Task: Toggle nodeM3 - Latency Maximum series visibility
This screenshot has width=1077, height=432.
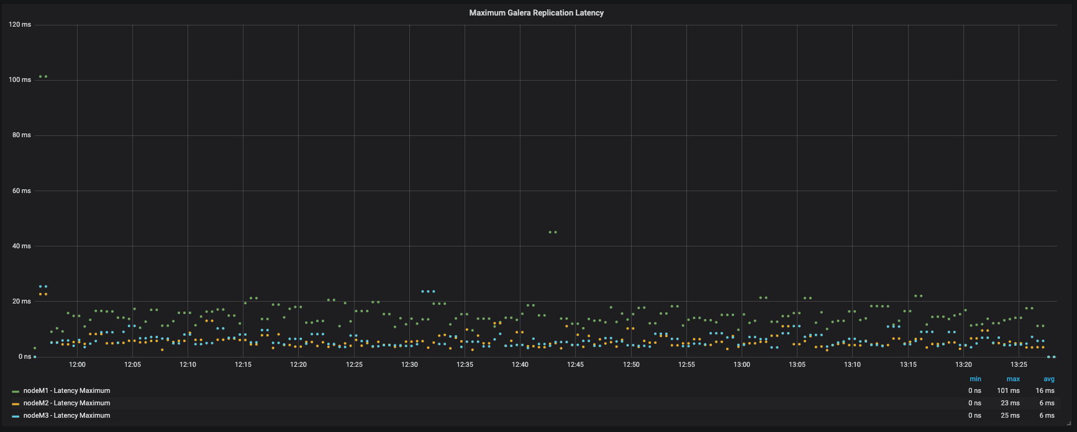Action: tap(66, 416)
